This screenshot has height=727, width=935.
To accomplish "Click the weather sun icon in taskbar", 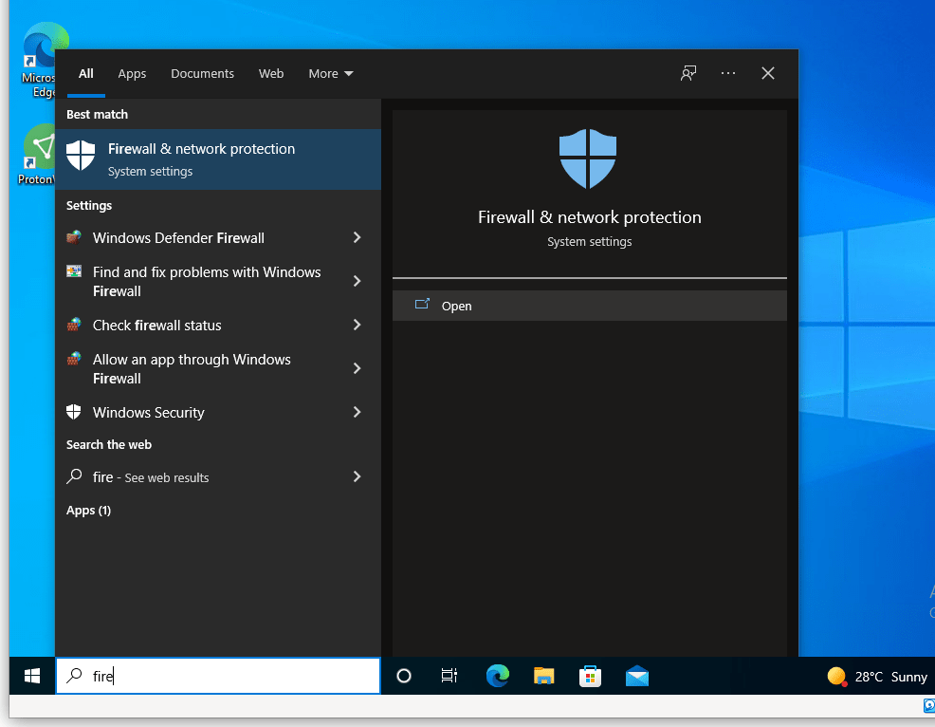I will coord(836,677).
